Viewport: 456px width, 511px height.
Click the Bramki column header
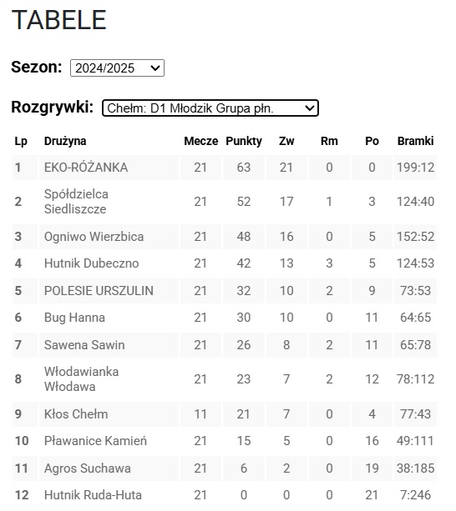[x=415, y=141]
